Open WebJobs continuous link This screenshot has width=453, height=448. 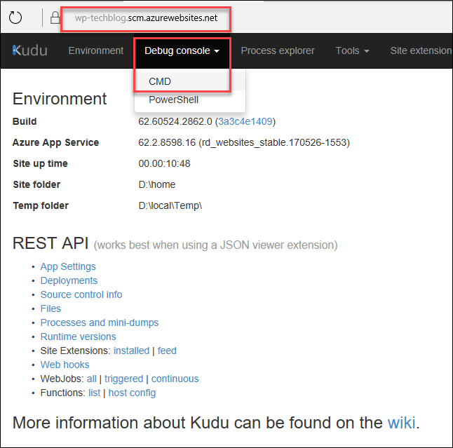pos(175,379)
